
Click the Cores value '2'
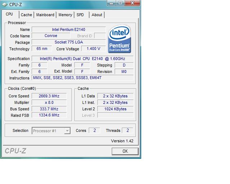pos(95,130)
